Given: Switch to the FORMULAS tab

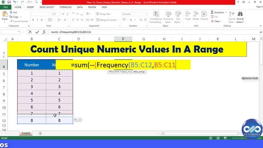Looking at the screenshot, I should pos(66,7).
